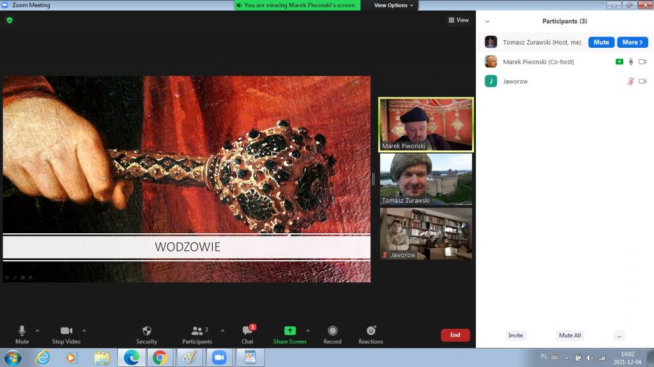Click the green encryption shield icon
Image resolution: width=654 pixels, height=367 pixels.
coord(10,20)
